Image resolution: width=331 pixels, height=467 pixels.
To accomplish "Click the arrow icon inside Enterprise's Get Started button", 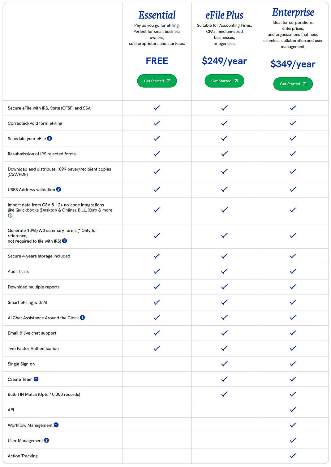I will (304, 84).
